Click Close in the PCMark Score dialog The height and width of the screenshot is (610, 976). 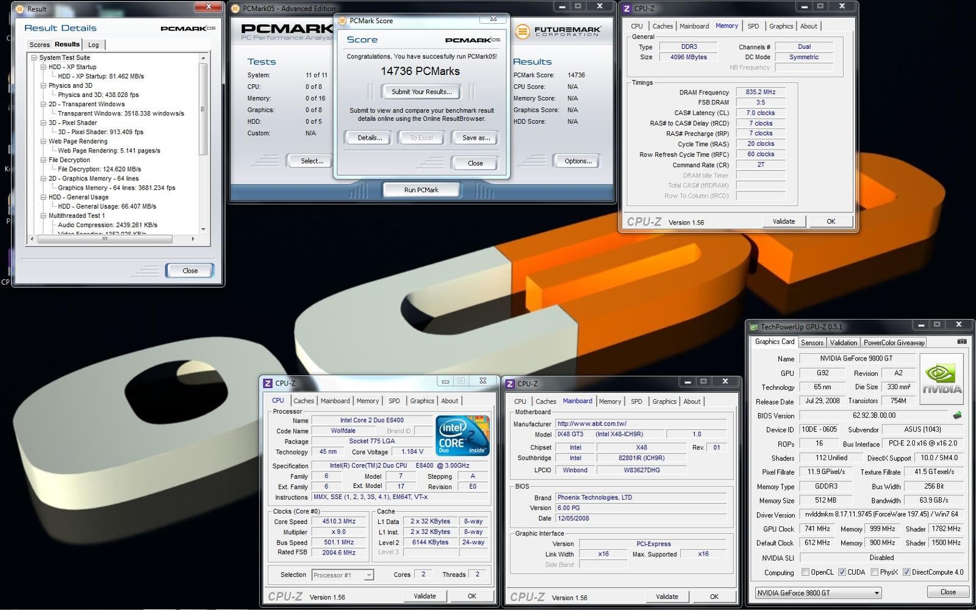pos(475,163)
